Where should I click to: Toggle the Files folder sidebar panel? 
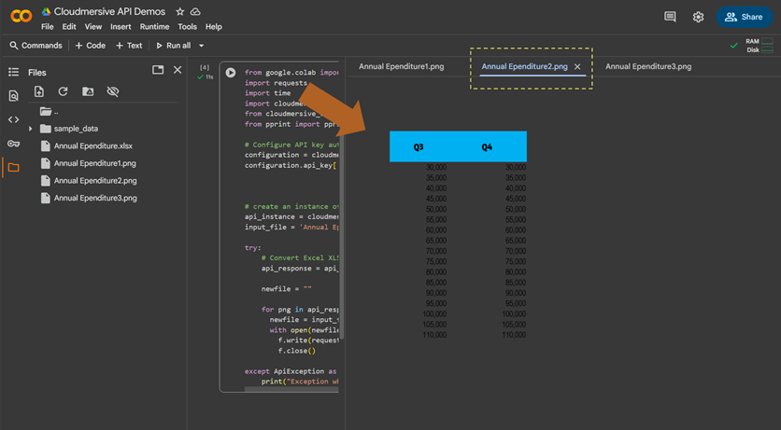click(x=13, y=168)
